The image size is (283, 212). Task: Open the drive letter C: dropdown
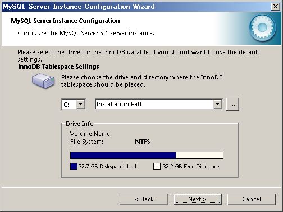click(81, 104)
